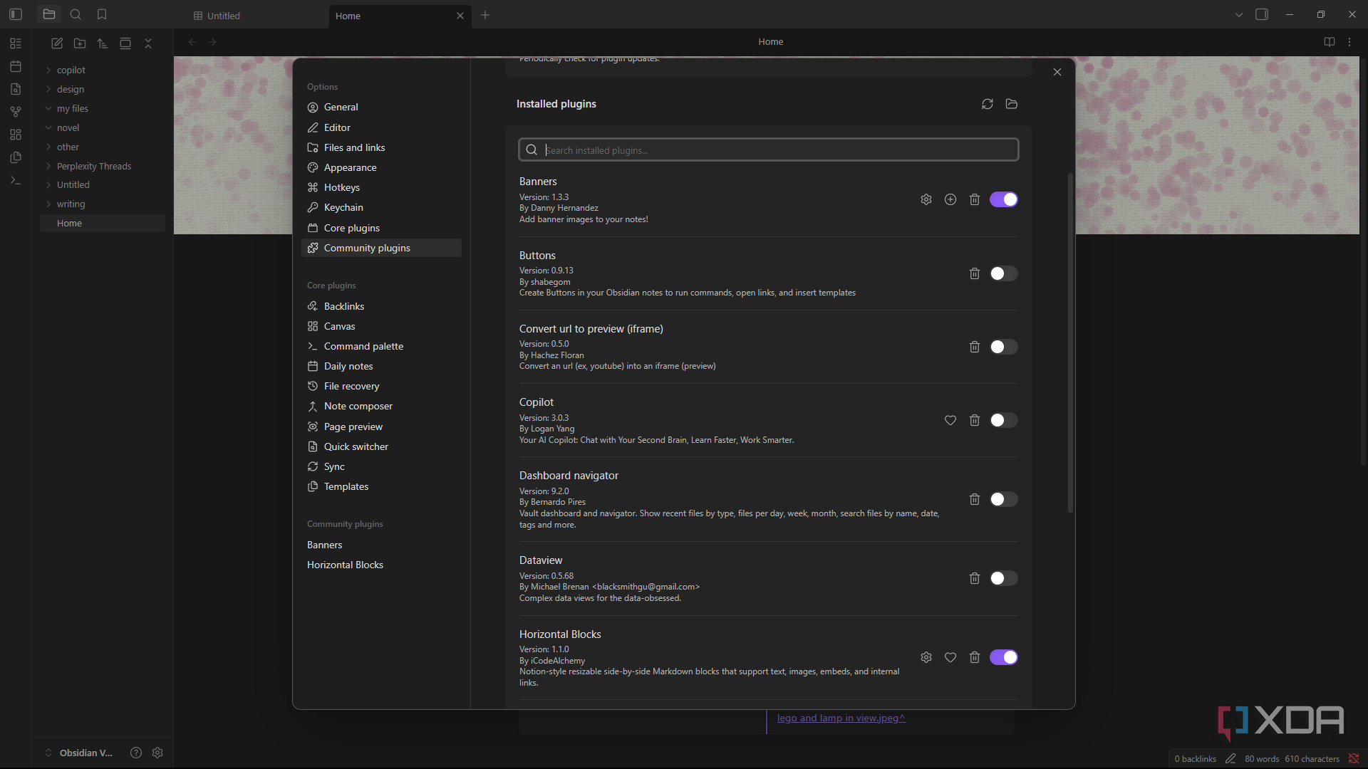1368x769 pixels.
Task: Open the lego and lamp image link
Action: pos(841,718)
